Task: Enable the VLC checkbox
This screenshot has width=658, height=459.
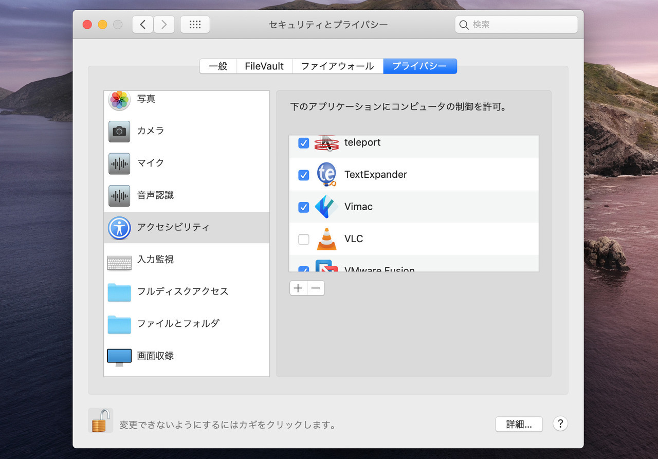Action: tap(304, 239)
